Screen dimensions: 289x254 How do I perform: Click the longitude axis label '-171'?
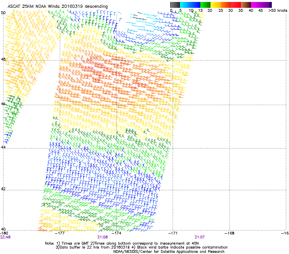pyautogui.click(x=173, y=233)
